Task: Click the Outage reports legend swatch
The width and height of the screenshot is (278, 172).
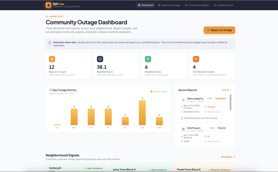Action: pyautogui.click(x=151, y=92)
